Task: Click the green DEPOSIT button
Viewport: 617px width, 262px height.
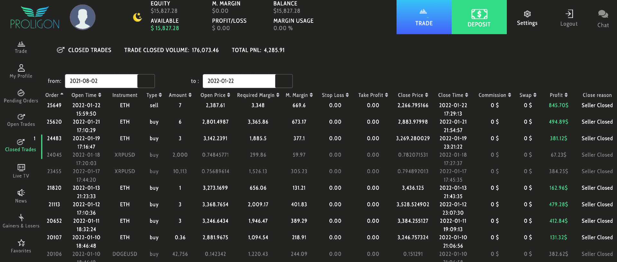Action: (479, 17)
